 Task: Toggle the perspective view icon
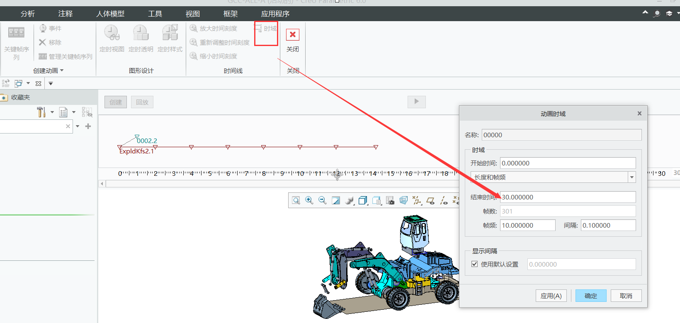pyautogui.click(x=403, y=201)
